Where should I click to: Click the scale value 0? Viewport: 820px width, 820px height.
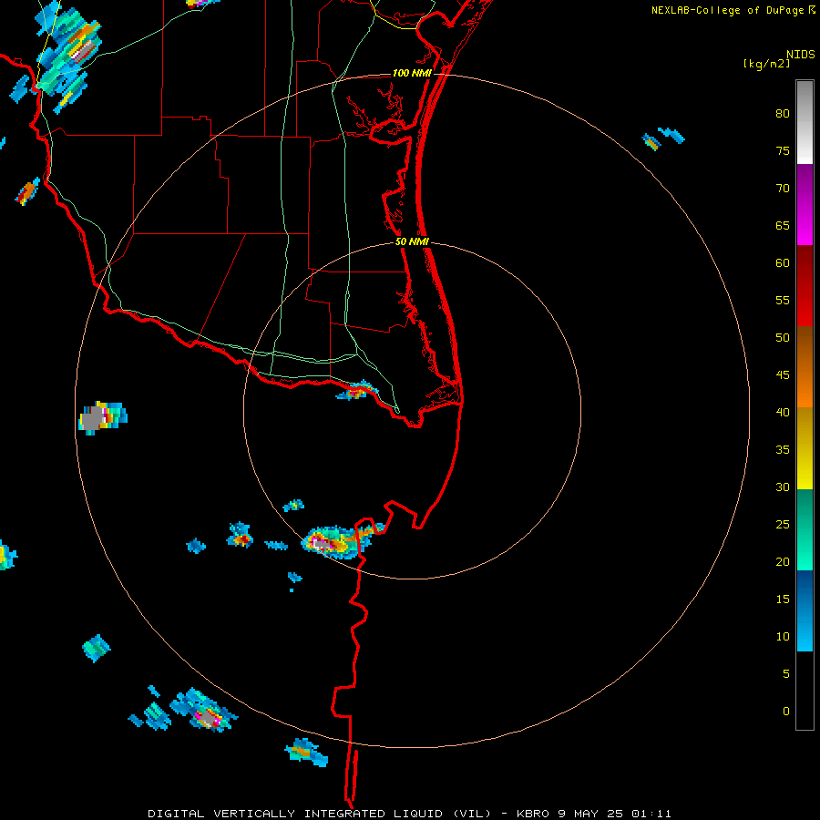(786, 712)
